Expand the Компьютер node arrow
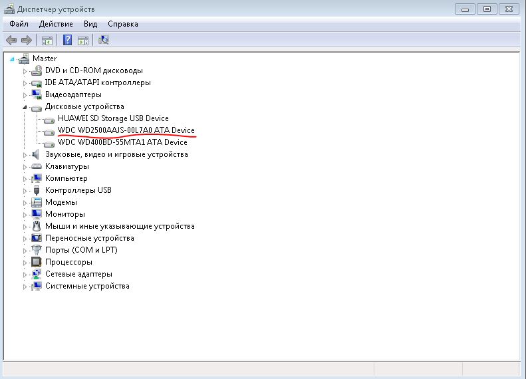The width and height of the screenshot is (526, 379). point(25,179)
